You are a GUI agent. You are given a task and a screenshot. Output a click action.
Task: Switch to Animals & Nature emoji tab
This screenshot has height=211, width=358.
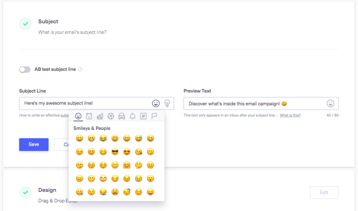tap(89, 116)
